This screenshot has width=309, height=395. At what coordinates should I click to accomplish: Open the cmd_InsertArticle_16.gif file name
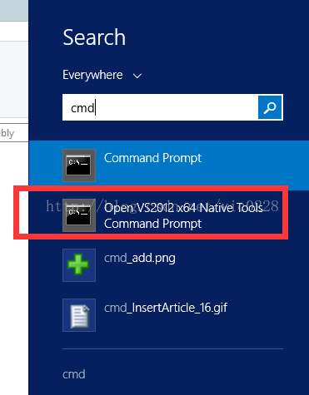[x=166, y=308]
